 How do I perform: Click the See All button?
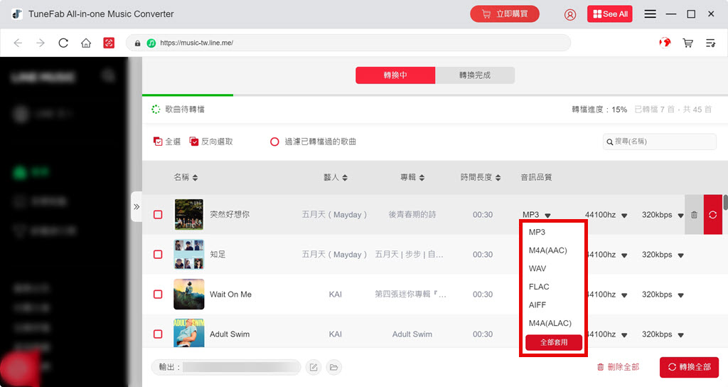tap(609, 14)
